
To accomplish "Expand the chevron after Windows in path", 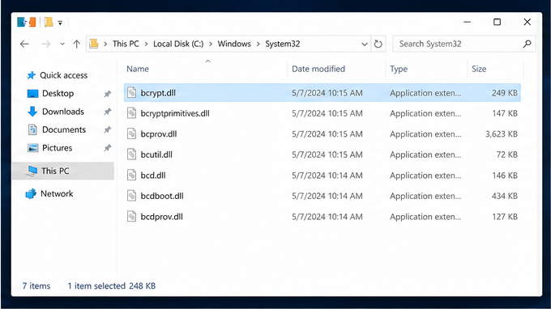I will [x=258, y=44].
